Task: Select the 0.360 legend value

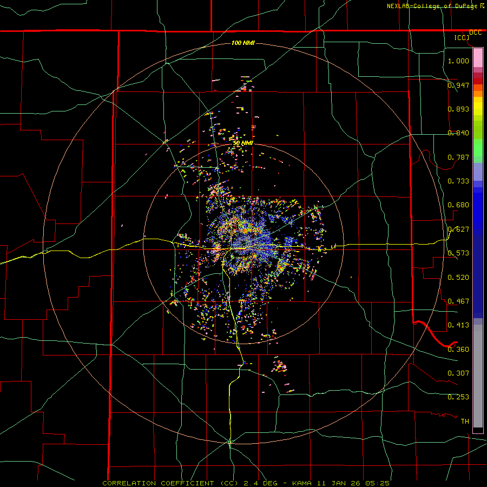Action: click(x=458, y=350)
